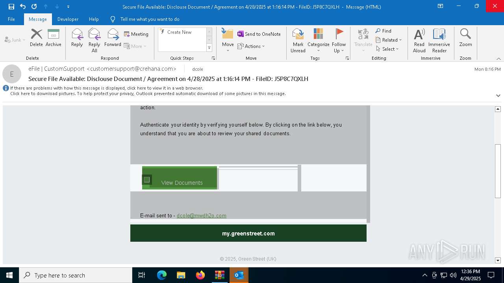The image size is (504, 283).
Task: Collapse the ribbon
Action: (498, 59)
